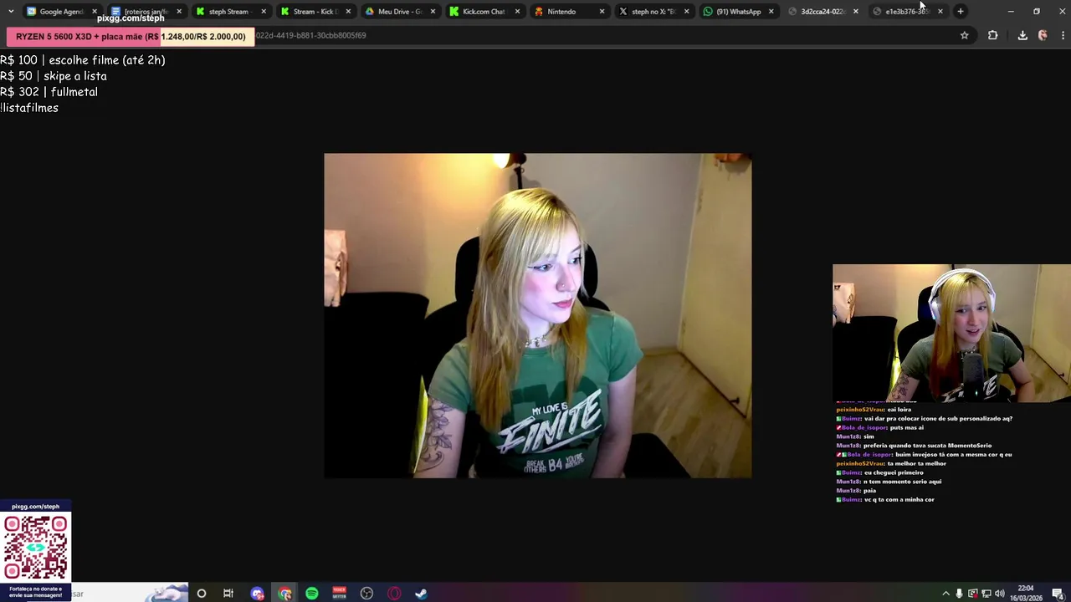Close the WhatsApp tab
The width and height of the screenshot is (1071, 602).
click(x=771, y=12)
